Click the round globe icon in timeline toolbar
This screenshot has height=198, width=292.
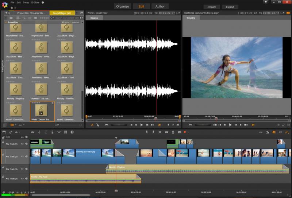(x=72, y=132)
